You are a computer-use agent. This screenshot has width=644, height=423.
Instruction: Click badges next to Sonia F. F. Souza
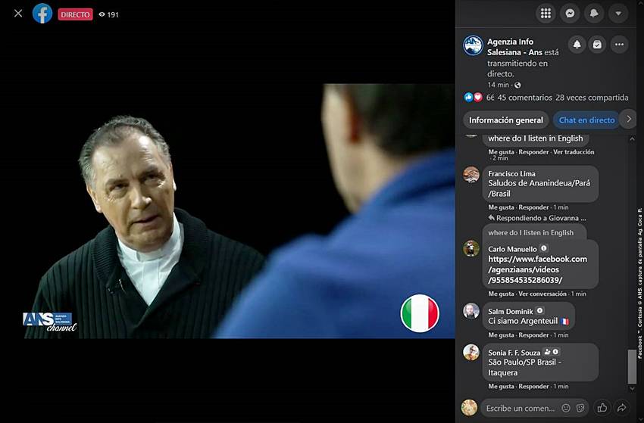pyautogui.click(x=551, y=352)
